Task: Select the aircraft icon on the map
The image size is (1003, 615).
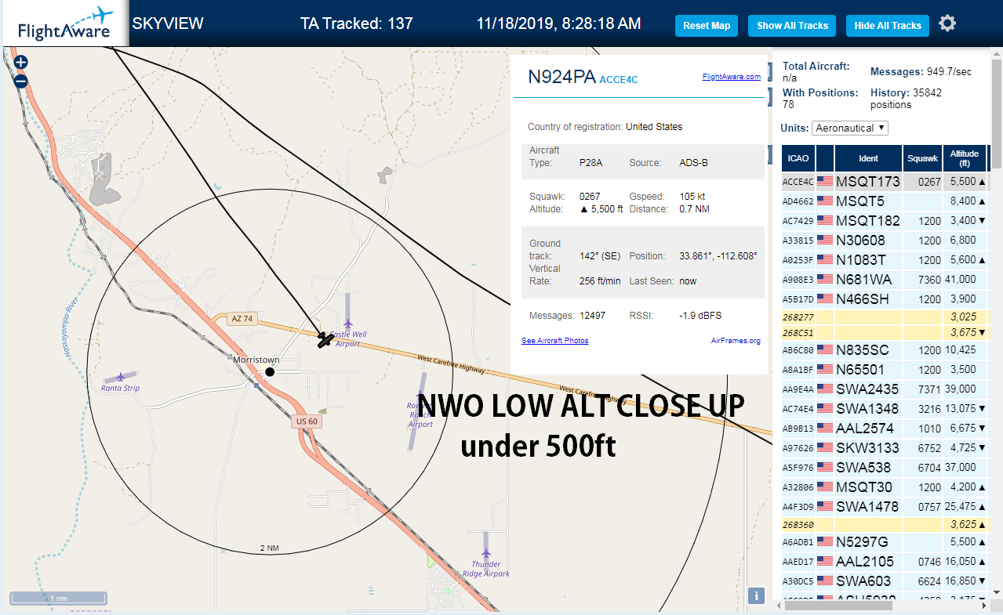Action: (x=324, y=339)
